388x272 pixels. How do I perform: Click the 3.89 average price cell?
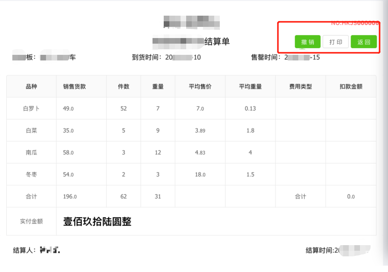(200, 131)
